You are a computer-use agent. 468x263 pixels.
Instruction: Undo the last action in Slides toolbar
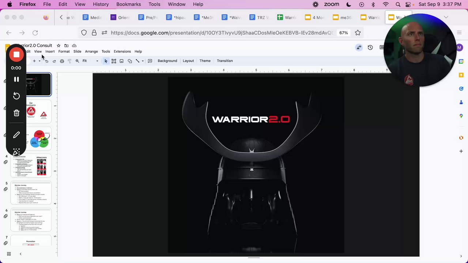[x=47, y=61]
